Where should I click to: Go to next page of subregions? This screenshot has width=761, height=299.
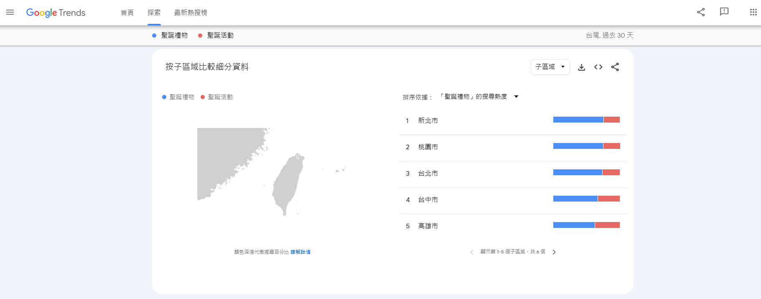pos(554,252)
